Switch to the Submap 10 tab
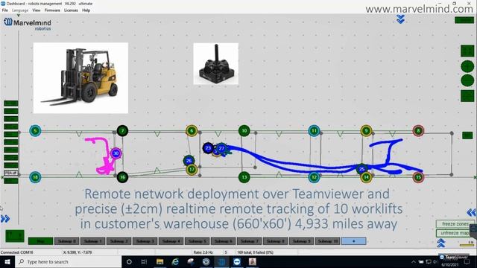This screenshot has height=268, width=477. pos(328,241)
